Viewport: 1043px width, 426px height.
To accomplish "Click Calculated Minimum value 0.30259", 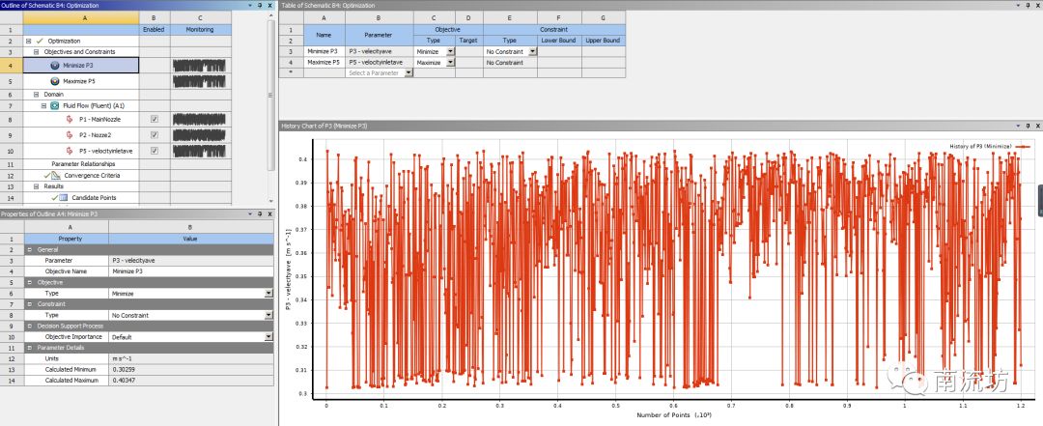I will (x=191, y=369).
